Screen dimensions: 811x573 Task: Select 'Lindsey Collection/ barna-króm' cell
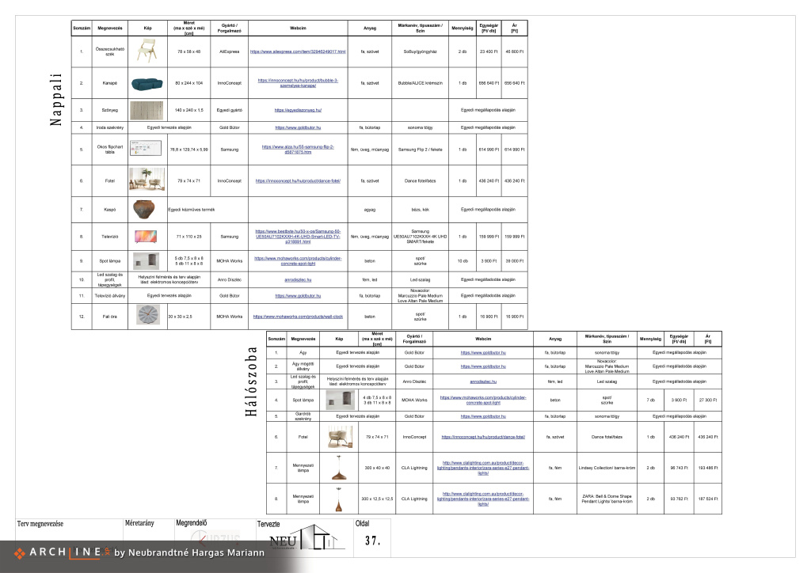[607, 468]
